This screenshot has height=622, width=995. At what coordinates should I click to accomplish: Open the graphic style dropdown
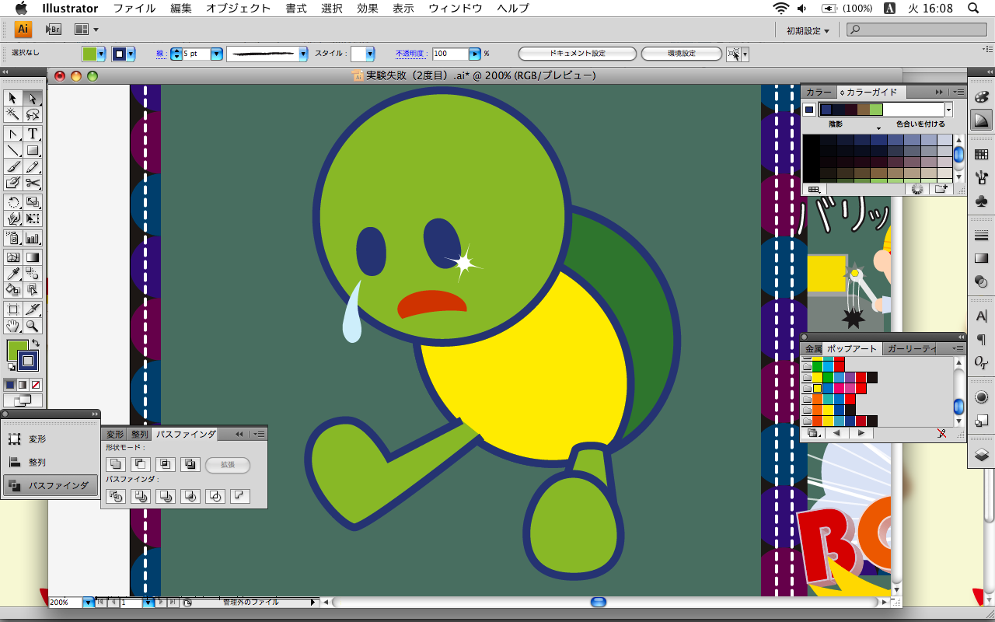click(x=370, y=54)
